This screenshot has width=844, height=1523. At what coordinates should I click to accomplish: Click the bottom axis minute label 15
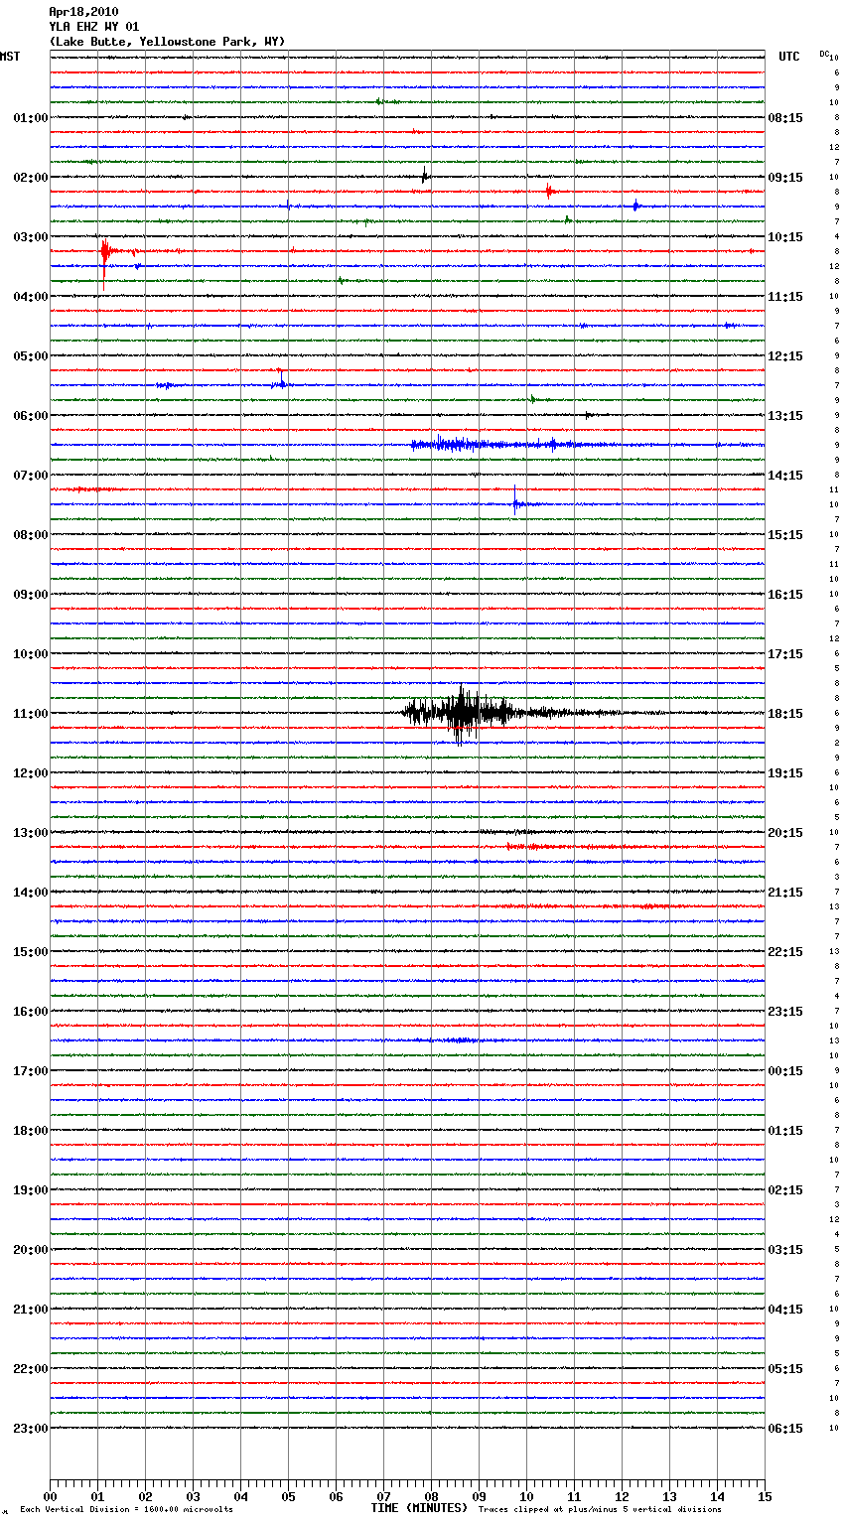(x=765, y=1497)
